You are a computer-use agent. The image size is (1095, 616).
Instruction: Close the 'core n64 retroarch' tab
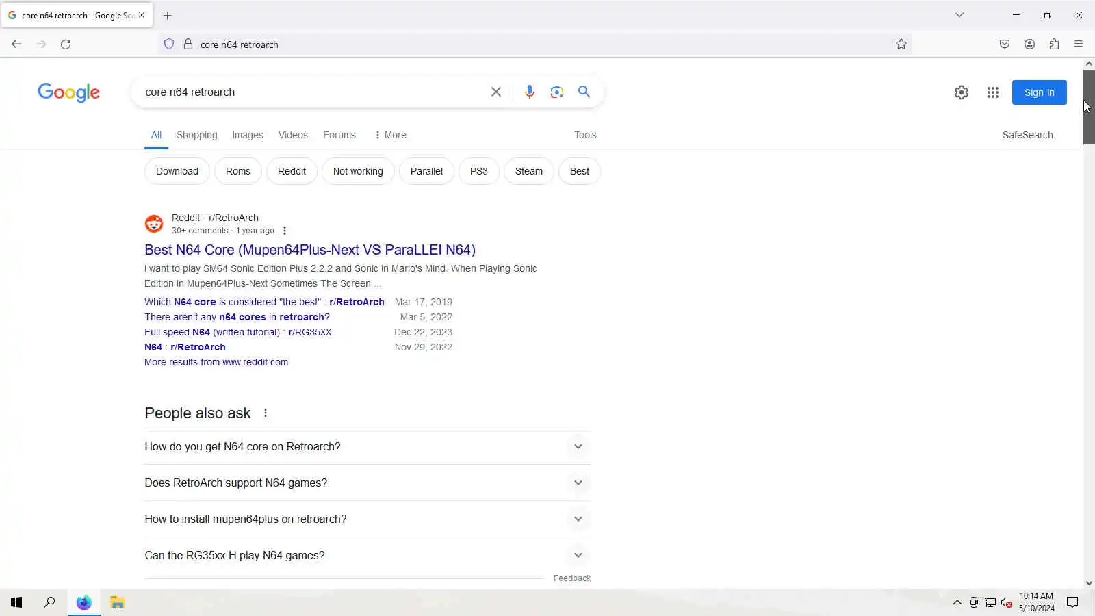(x=142, y=15)
